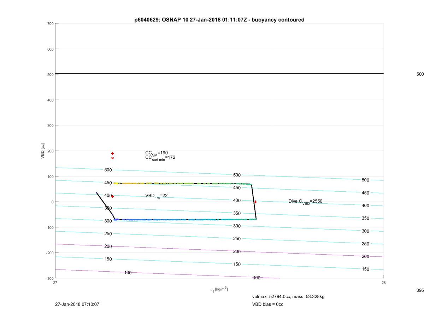Click the red plus marker beside CC SM=190
Image resolution: width=424 pixels, height=313 pixels.
(x=113, y=153)
